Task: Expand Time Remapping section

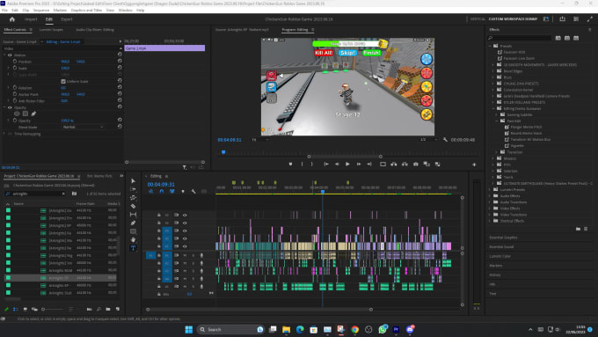Action: [x=4, y=134]
